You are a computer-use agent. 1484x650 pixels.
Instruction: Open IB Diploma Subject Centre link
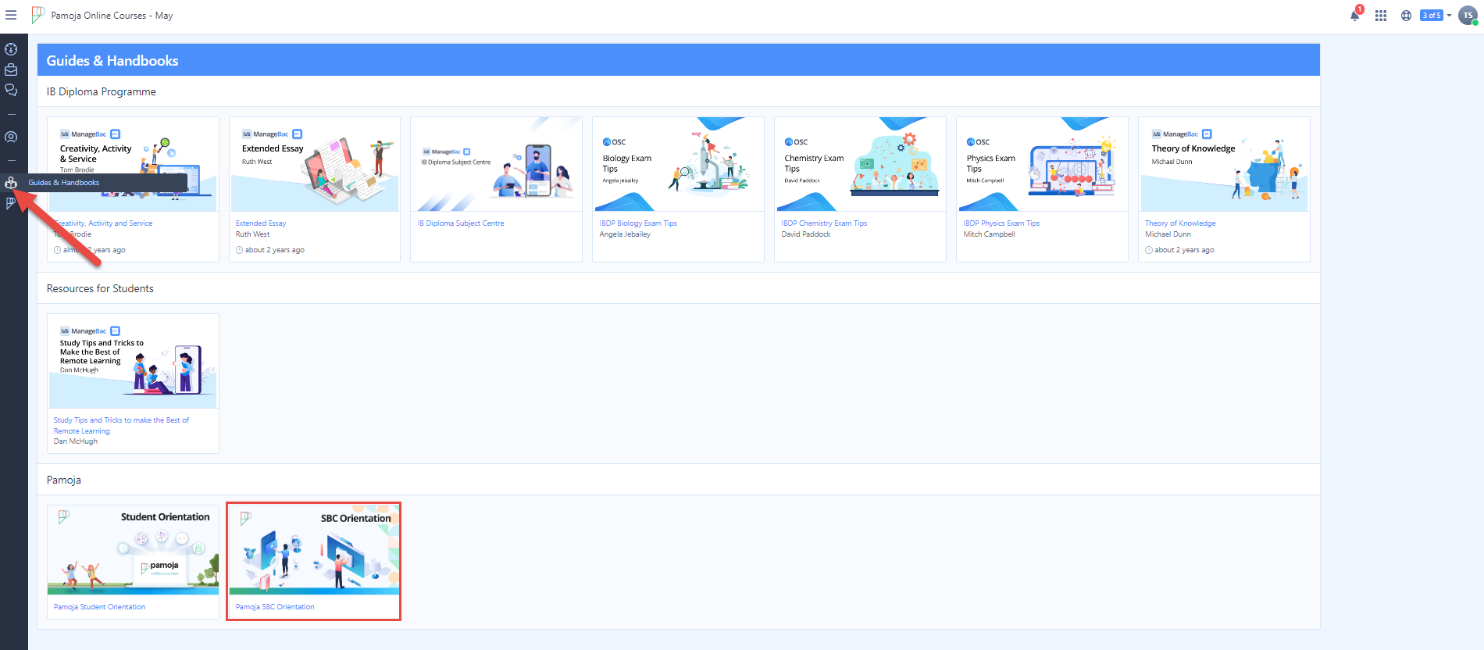(461, 223)
